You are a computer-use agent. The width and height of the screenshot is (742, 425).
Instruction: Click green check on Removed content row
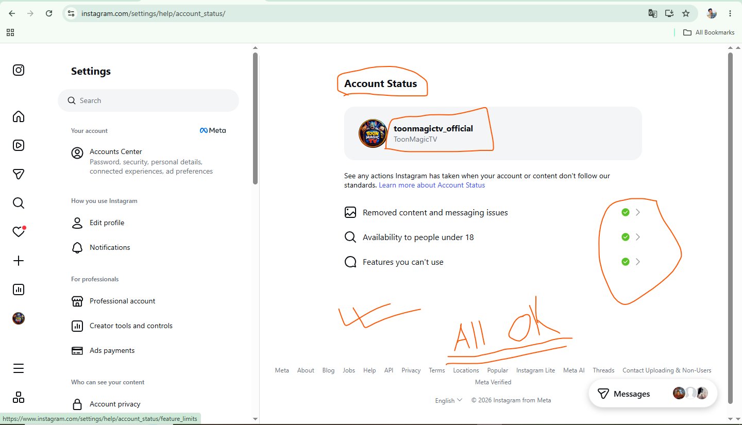tap(626, 212)
